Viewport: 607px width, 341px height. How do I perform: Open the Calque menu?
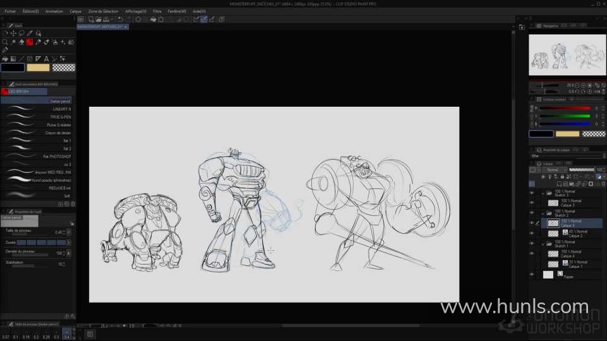tap(75, 11)
